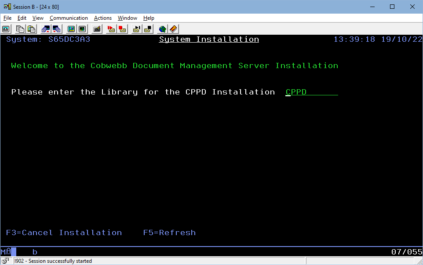This screenshot has height=265, width=423.
Task: Click the Paste toolbar icon
Action: (31, 29)
